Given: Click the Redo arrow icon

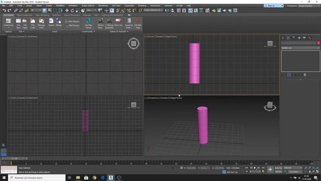Looking at the screenshot, I should 10,10.
